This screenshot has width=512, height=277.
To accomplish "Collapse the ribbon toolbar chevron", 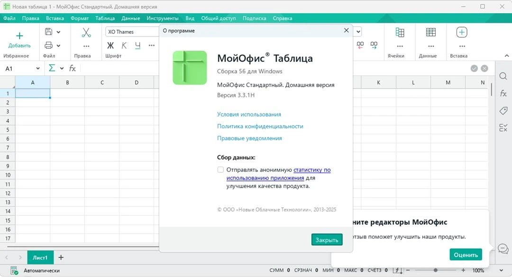I will coord(506,56).
